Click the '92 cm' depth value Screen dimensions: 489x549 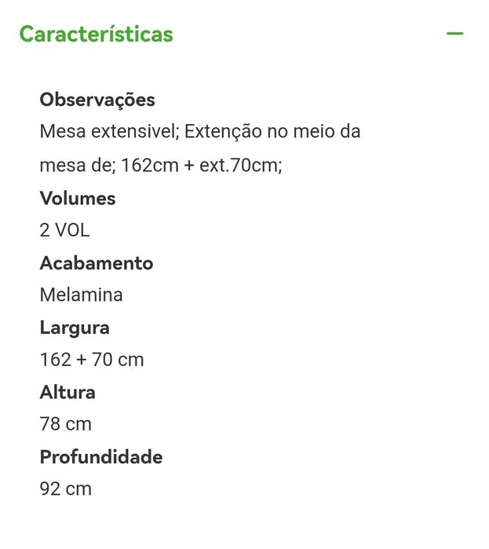tap(66, 489)
